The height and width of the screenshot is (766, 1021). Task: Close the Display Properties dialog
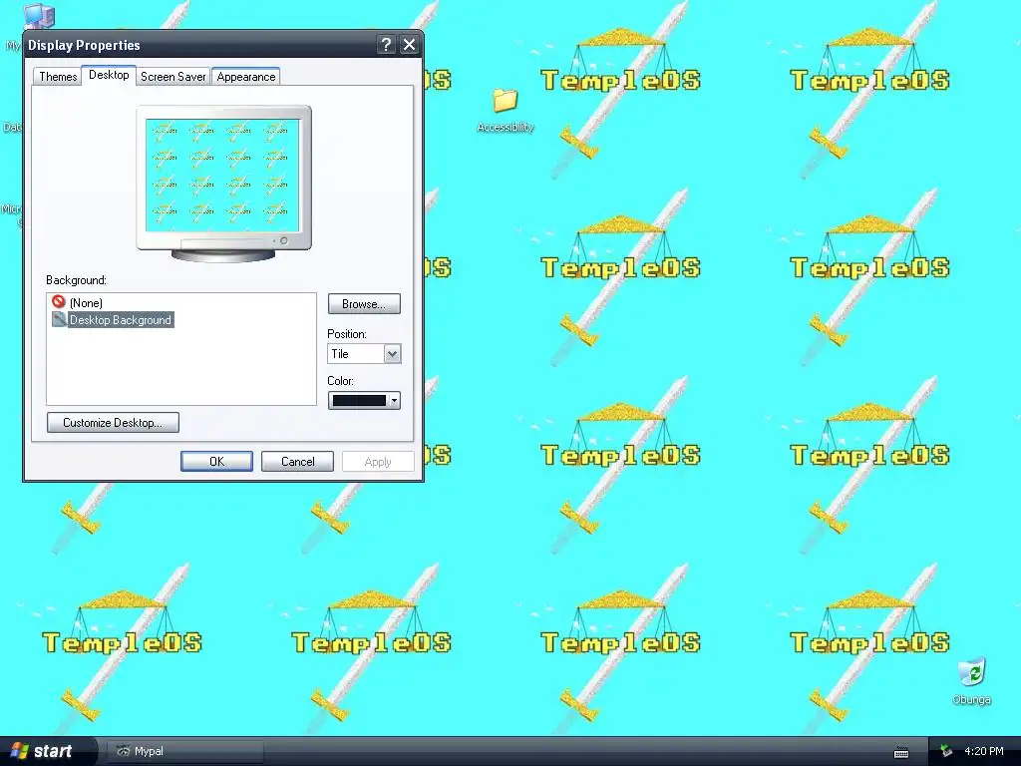point(409,44)
